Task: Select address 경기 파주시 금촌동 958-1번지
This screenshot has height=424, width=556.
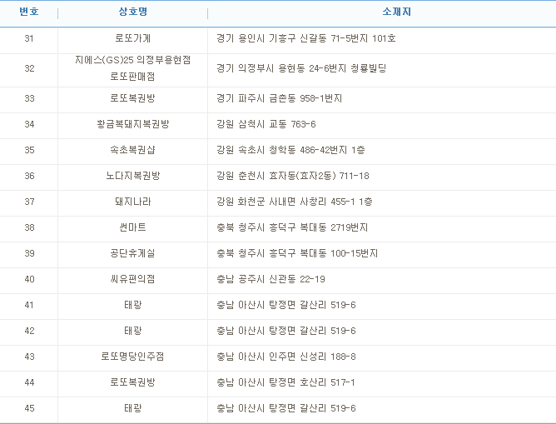Action: click(x=279, y=98)
